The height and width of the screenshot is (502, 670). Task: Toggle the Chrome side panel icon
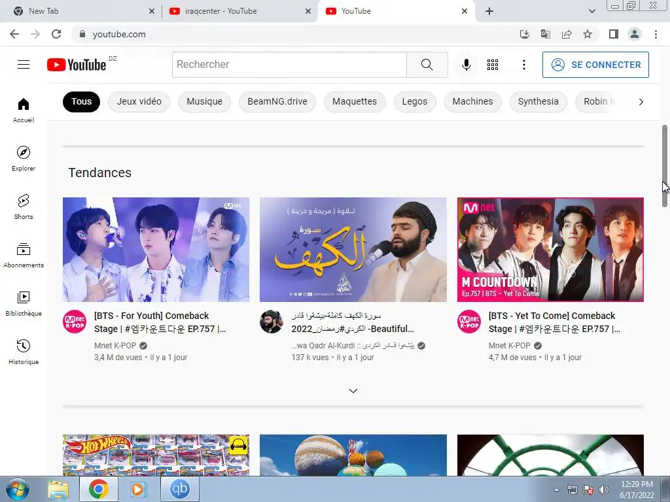pyautogui.click(x=614, y=34)
